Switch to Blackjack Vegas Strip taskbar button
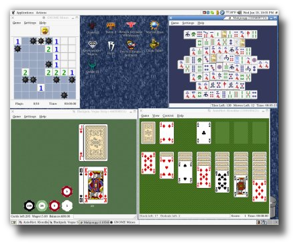The height and width of the screenshot is (245, 302). tap(64, 222)
